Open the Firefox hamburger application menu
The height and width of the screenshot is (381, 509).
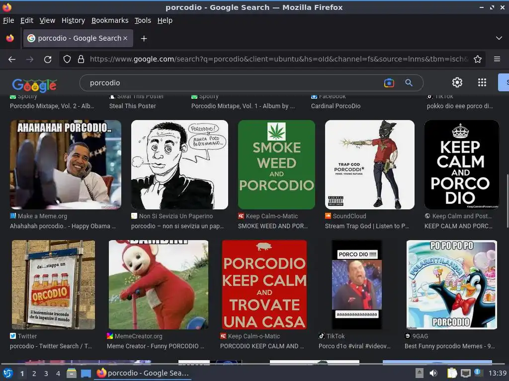coord(497,60)
